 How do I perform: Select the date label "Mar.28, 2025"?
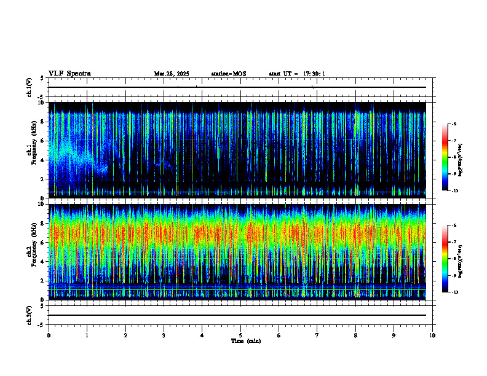tap(172, 74)
